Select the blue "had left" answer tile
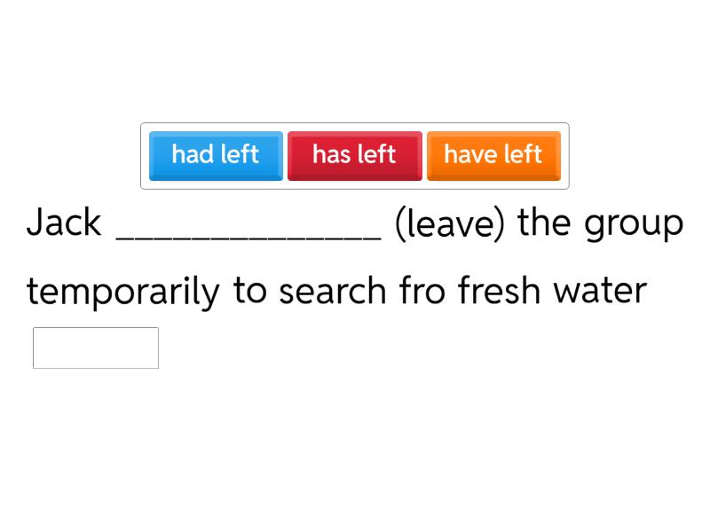Viewport: 710px width, 532px height. pos(216,155)
